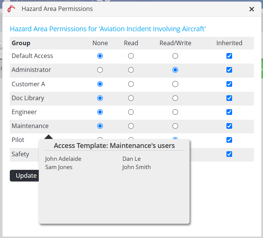Close the Hazard Area Permissions dialog
Image resolution: width=263 pixels, height=238 pixels.
tap(252, 9)
